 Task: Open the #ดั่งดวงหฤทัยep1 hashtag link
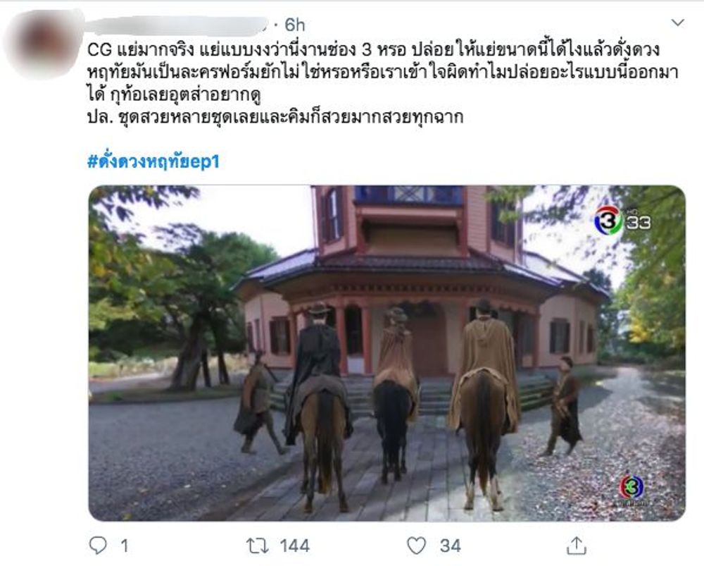point(153,161)
